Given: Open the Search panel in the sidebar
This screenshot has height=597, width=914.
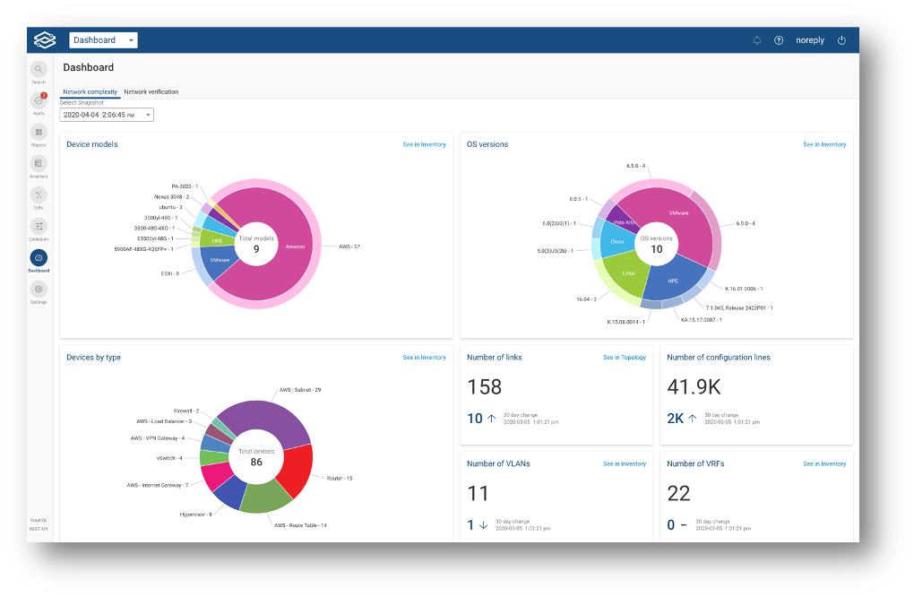Looking at the screenshot, I should 39,70.
